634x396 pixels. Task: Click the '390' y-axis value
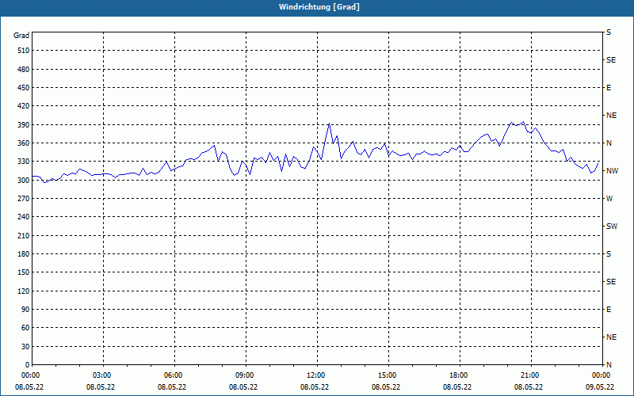[24, 124]
